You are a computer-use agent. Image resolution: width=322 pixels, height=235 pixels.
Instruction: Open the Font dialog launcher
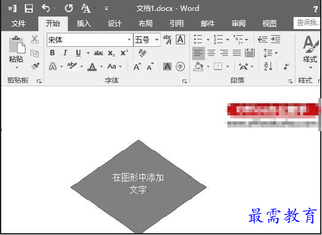click(x=185, y=81)
